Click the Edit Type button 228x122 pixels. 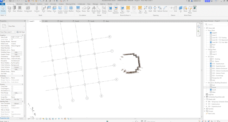21,32
